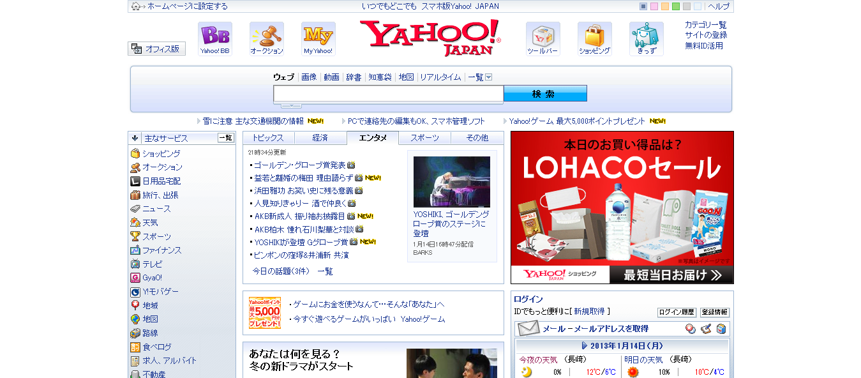Switch to the トピックス news tab
The image size is (861, 378).
click(x=268, y=138)
